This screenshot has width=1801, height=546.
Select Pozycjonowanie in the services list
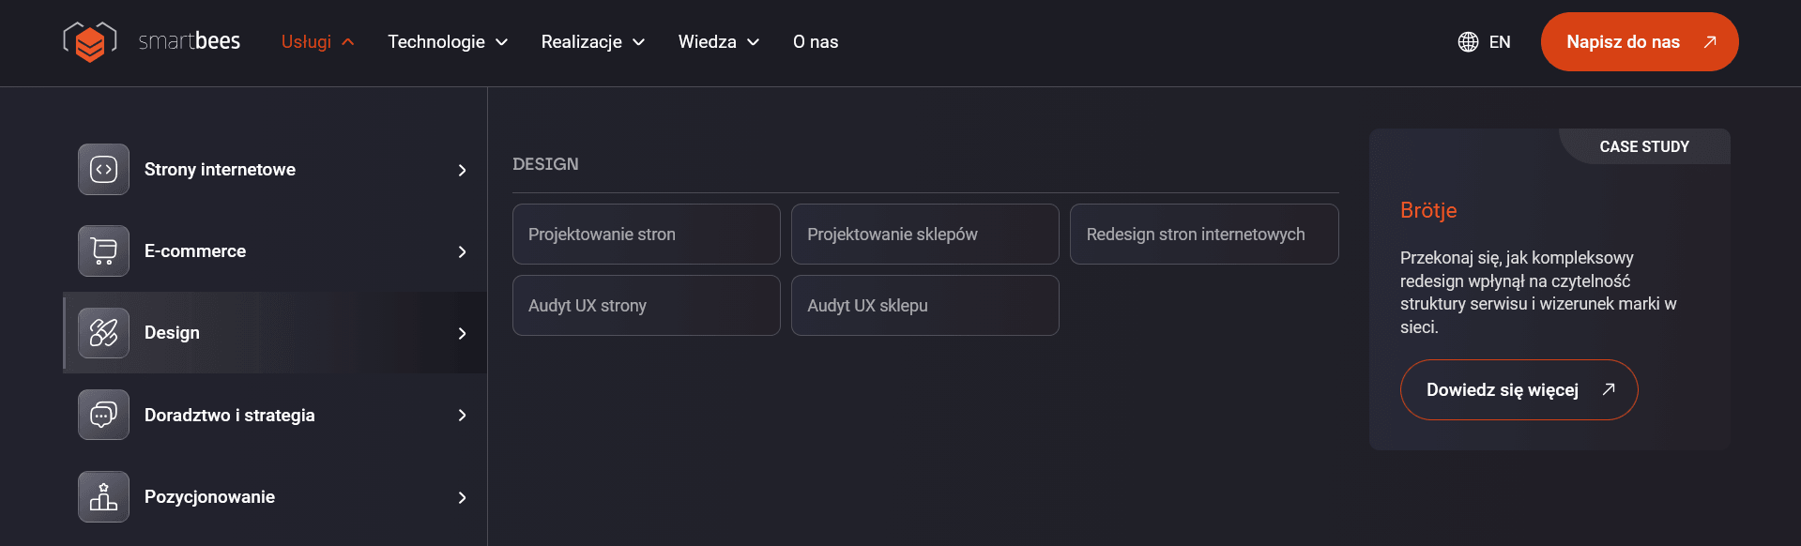click(274, 497)
